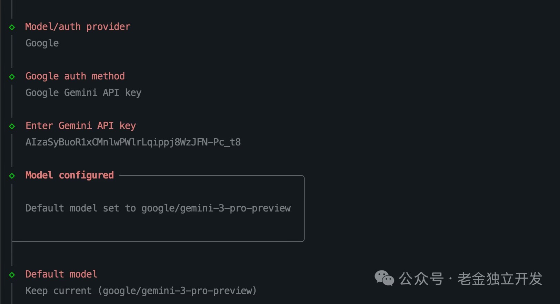The height and width of the screenshot is (304, 560).
Task: Click the WeChat logo in the watermark
Action: coord(384,278)
